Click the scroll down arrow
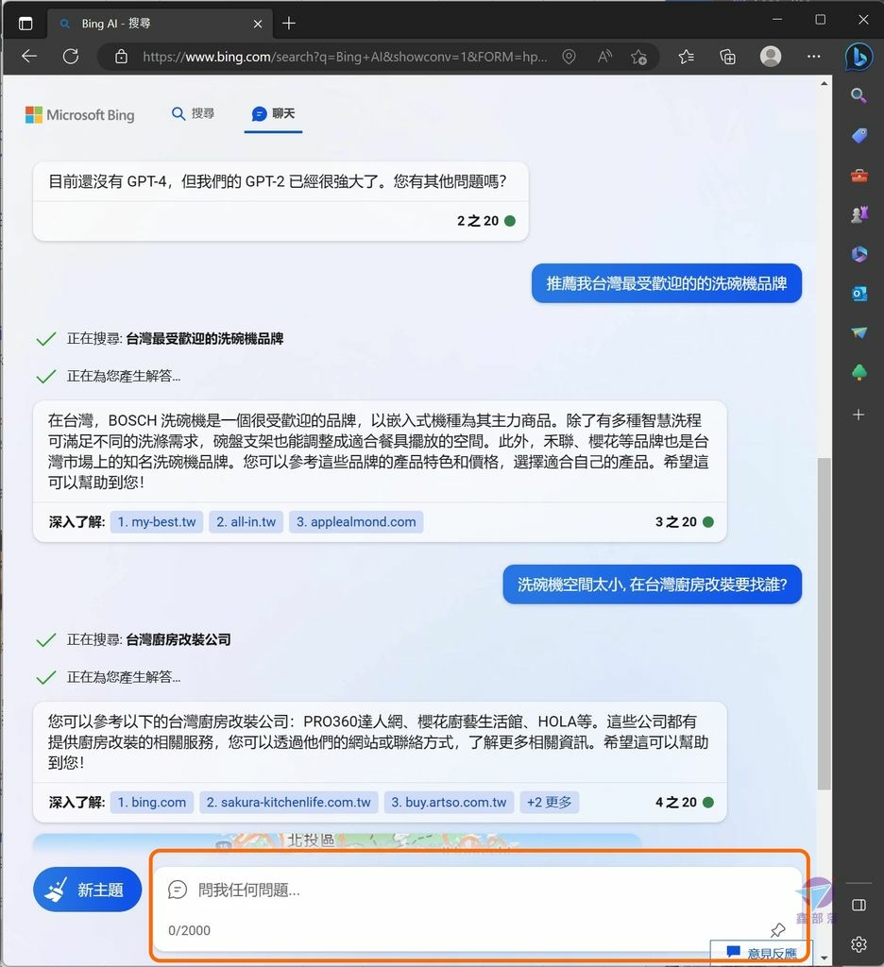The image size is (884, 967). [824, 959]
